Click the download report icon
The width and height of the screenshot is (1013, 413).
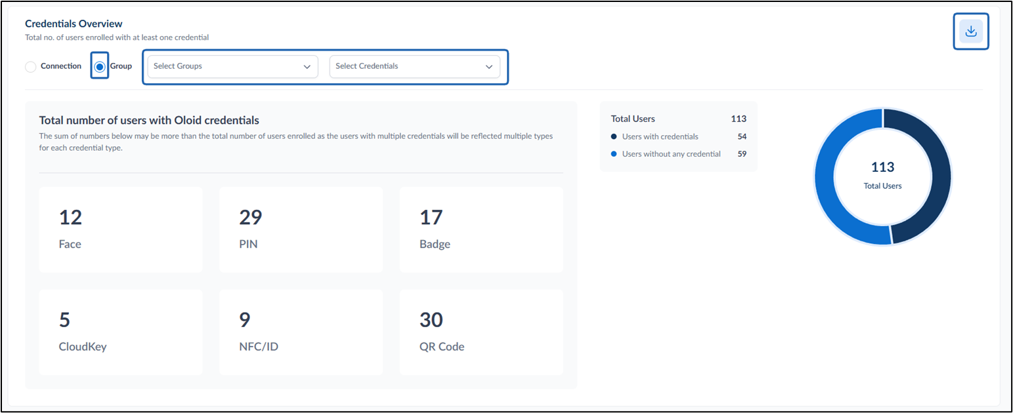pos(970,32)
